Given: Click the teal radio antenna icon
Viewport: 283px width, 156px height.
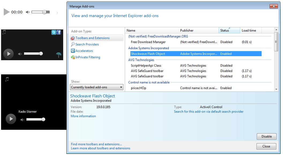Looking at the screenshot, I should click(59, 55).
